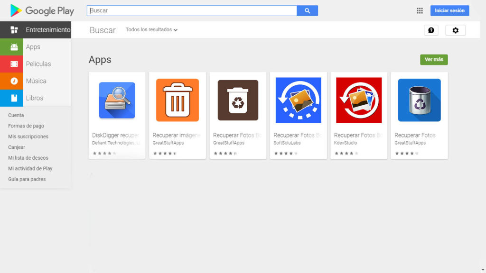This screenshot has width=486, height=273.
Task: Click the SoftSoluLabs developer name
Action: [x=287, y=143]
